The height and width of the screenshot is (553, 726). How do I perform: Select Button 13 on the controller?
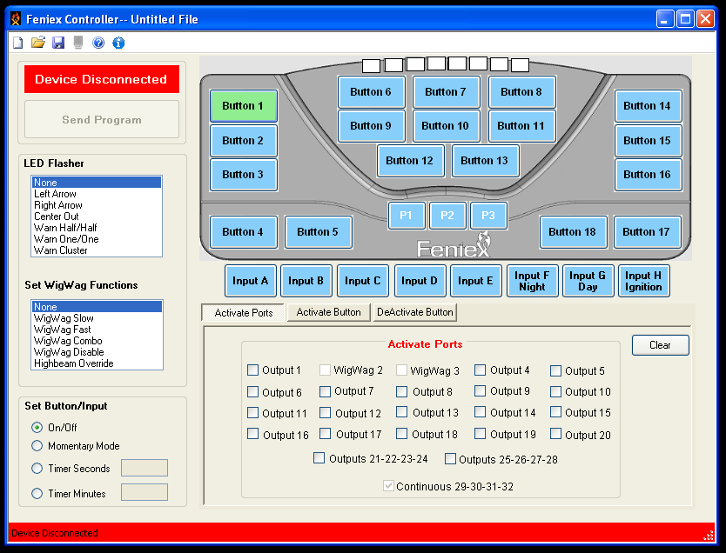pyautogui.click(x=485, y=161)
